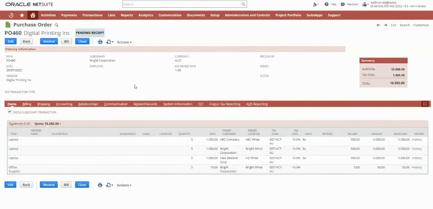Image resolution: width=433 pixels, height=209 pixels.
Task: Switch to the Billing subtab
Action: pos(27,104)
